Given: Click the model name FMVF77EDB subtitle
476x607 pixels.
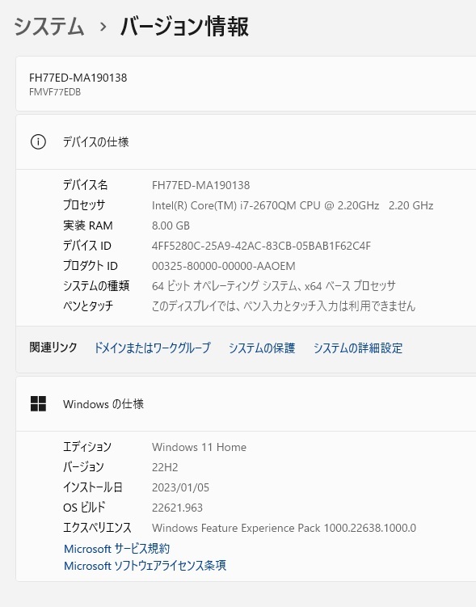Looking at the screenshot, I should pyautogui.click(x=55, y=92).
